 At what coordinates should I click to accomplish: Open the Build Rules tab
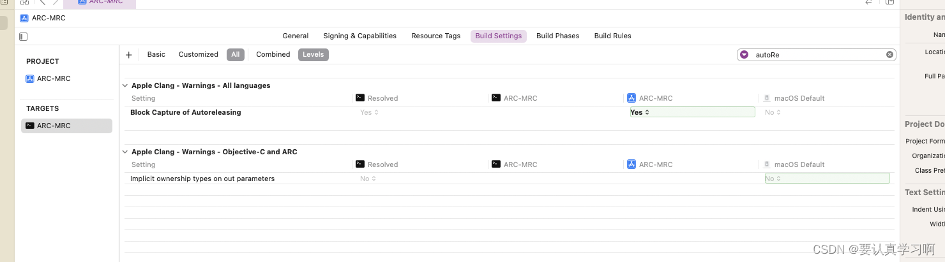(612, 36)
